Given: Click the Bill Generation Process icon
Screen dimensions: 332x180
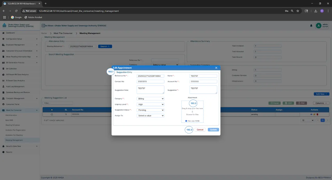Looking at the screenshot, I should pyautogui.click(x=3, y=63).
